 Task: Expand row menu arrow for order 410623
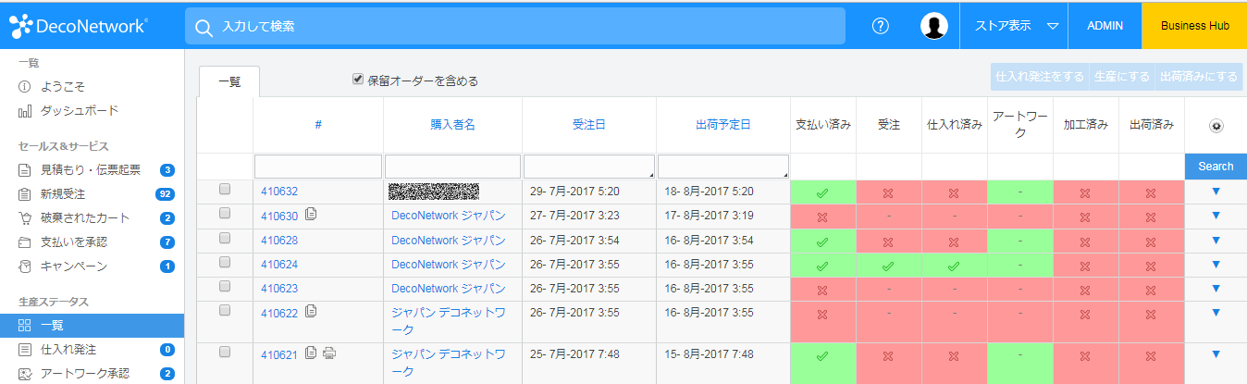1216,288
